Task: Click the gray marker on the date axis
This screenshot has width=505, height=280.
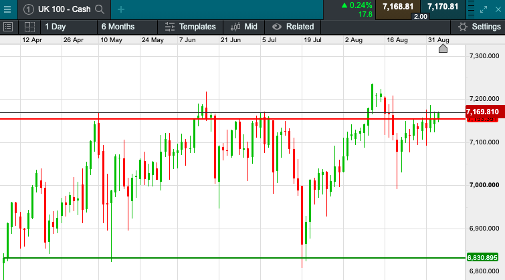Action: coord(443,48)
